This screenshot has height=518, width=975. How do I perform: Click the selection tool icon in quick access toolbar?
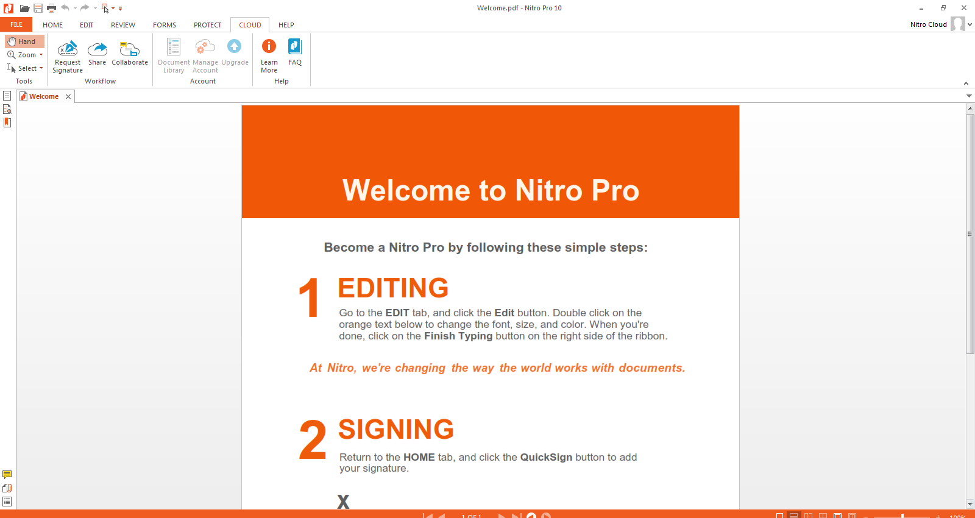[x=105, y=8]
